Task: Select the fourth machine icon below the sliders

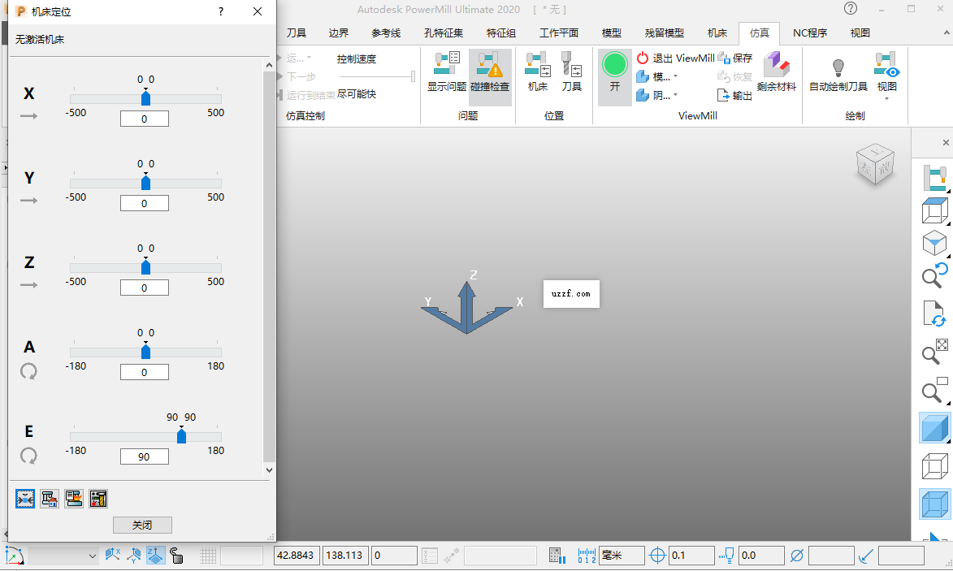Action: pos(98,498)
